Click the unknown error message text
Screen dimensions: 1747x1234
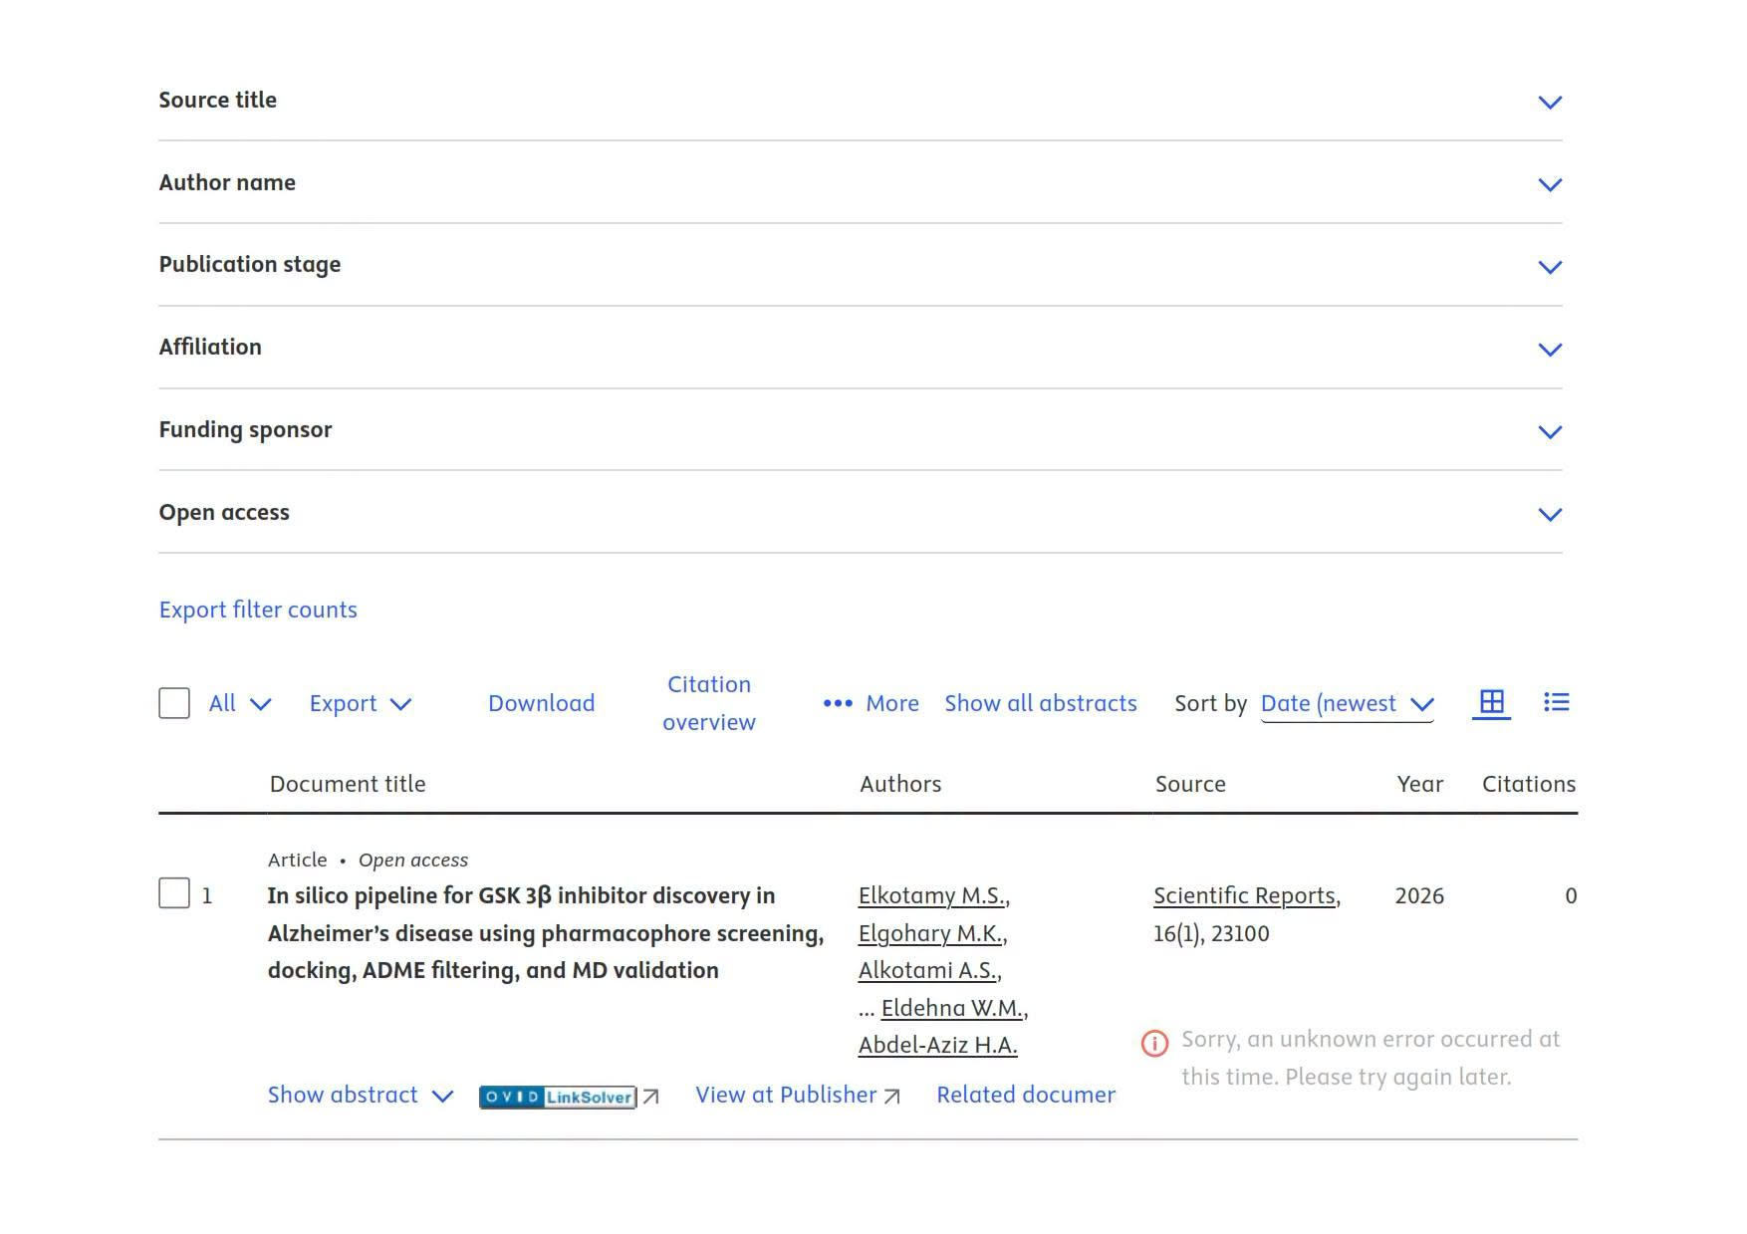coord(1371,1058)
